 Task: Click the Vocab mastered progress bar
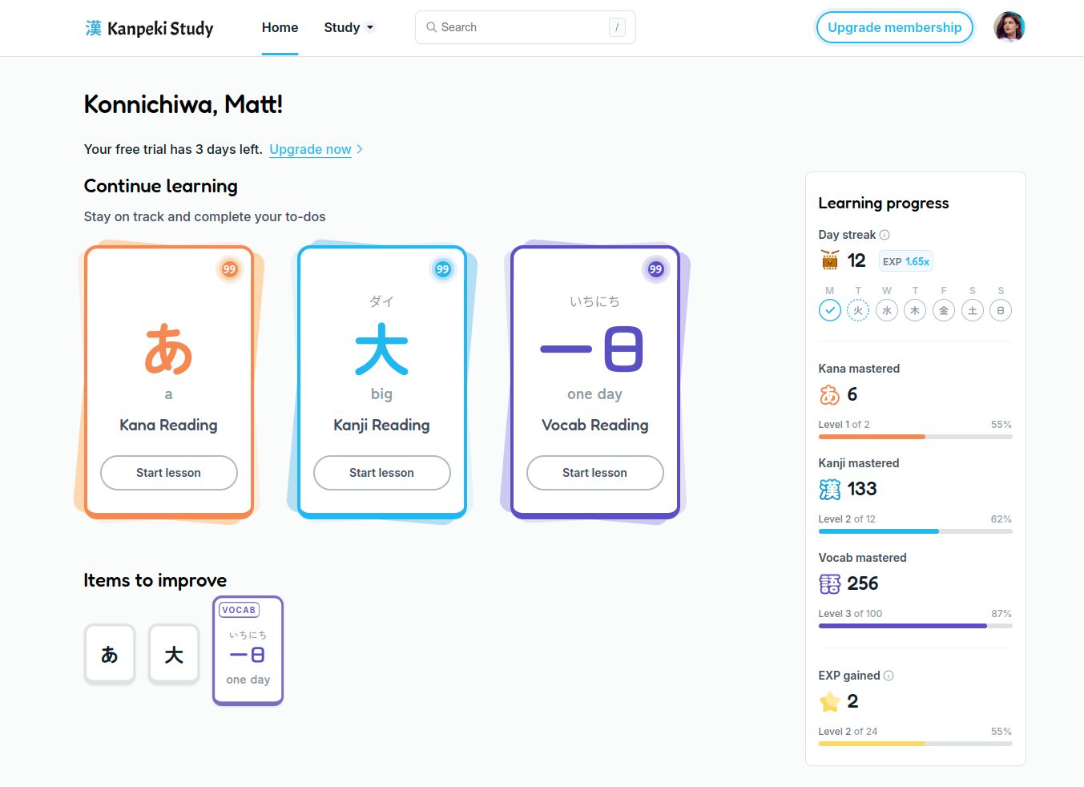[915, 626]
